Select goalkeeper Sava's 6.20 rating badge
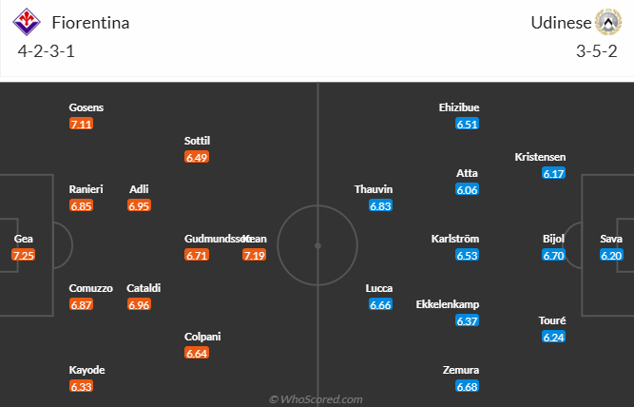This screenshot has height=407, width=634. pos(611,255)
